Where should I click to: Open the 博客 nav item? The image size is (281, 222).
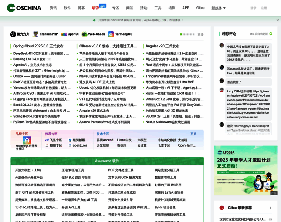pos(81,8)
